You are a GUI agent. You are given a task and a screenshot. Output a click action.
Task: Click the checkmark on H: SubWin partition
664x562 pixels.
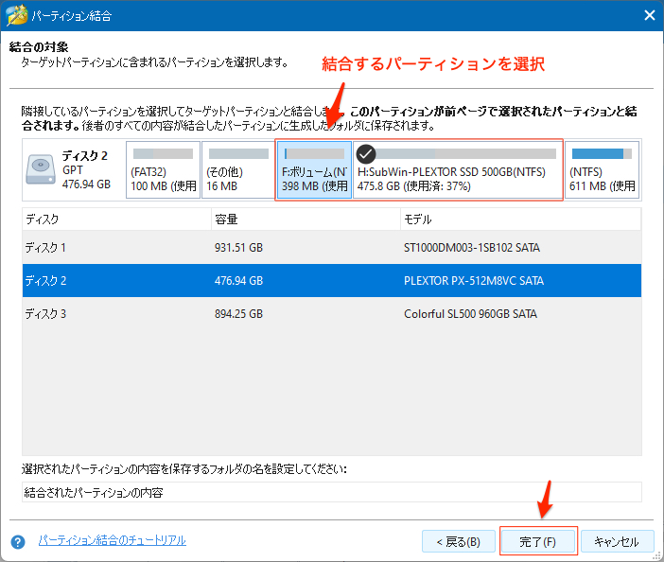tap(366, 155)
